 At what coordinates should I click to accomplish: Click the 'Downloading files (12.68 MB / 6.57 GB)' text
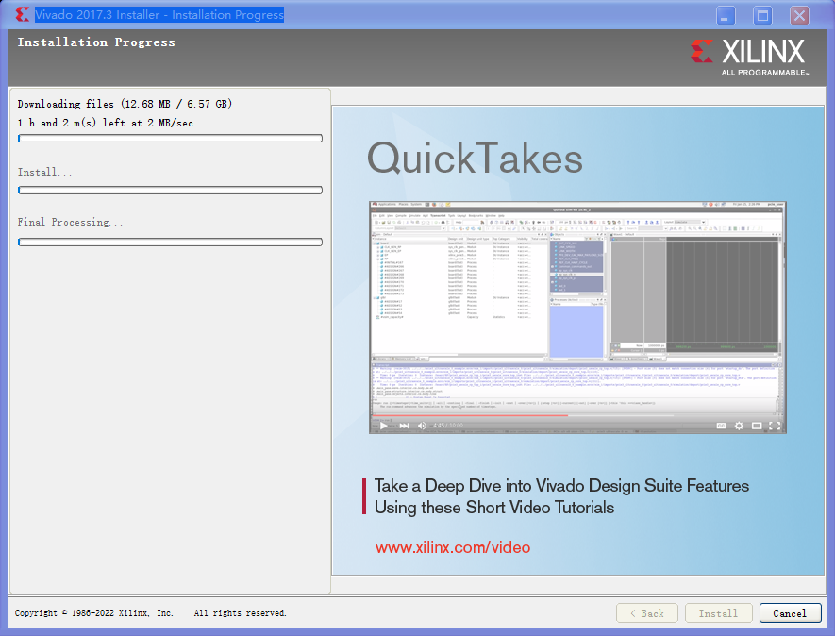[125, 104]
